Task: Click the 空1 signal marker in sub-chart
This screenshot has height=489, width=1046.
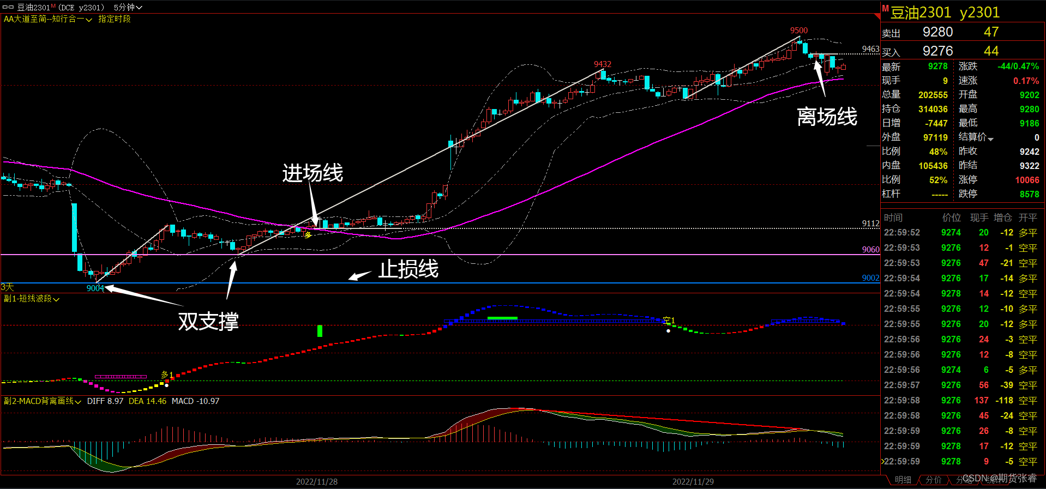Action: 669,321
